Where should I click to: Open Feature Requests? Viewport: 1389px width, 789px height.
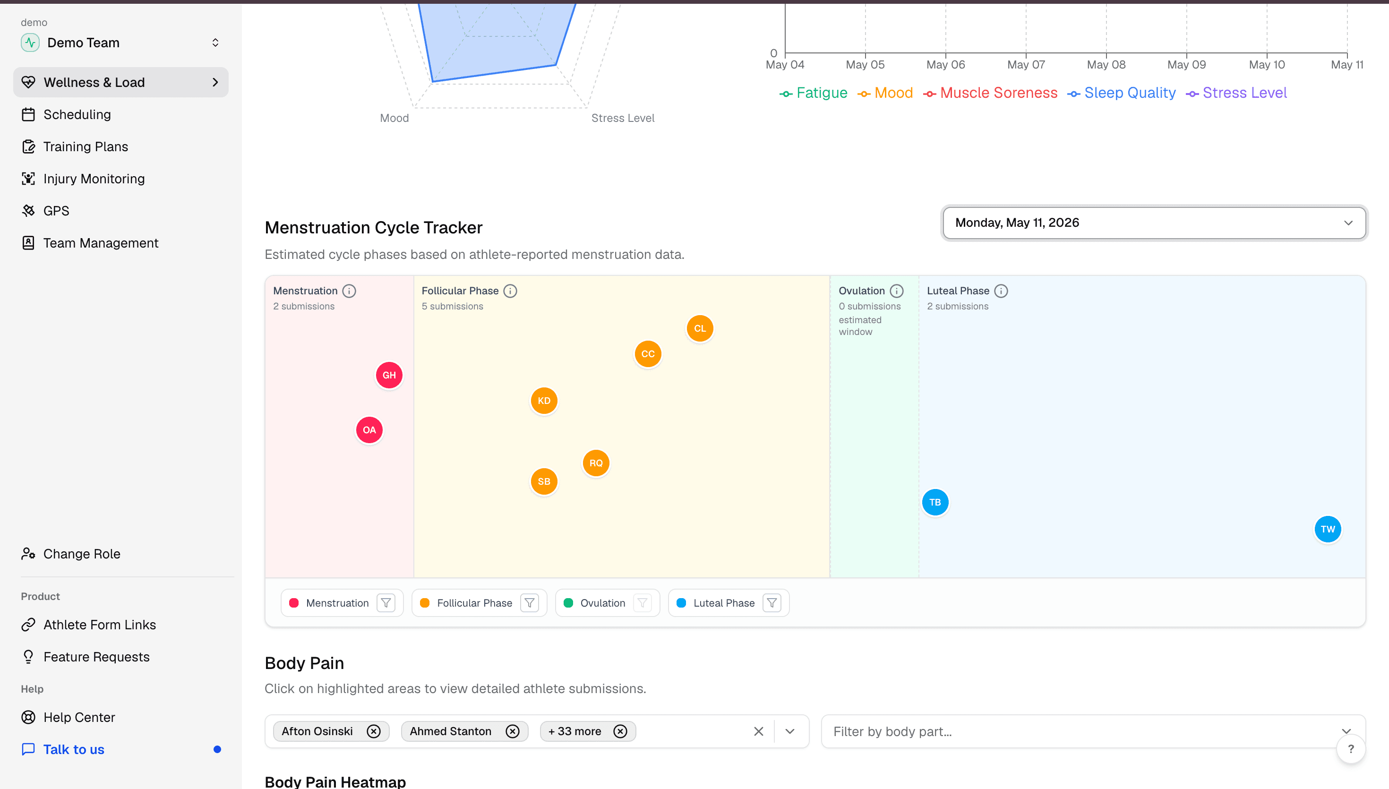121,657
